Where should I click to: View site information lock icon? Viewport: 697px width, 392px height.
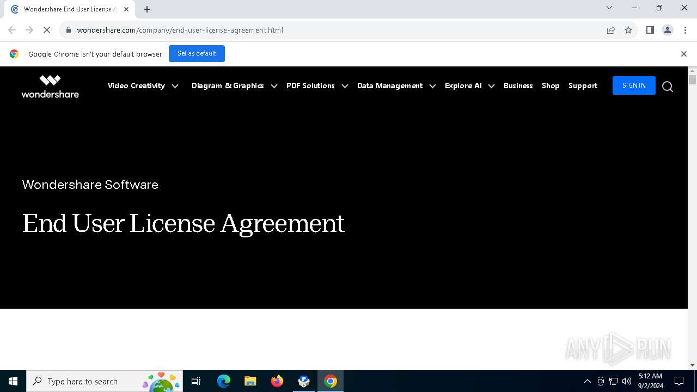(x=68, y=30)
